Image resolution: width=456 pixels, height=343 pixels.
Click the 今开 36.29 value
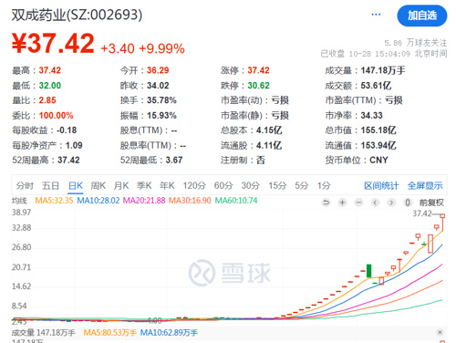click(x=158, y=70)
